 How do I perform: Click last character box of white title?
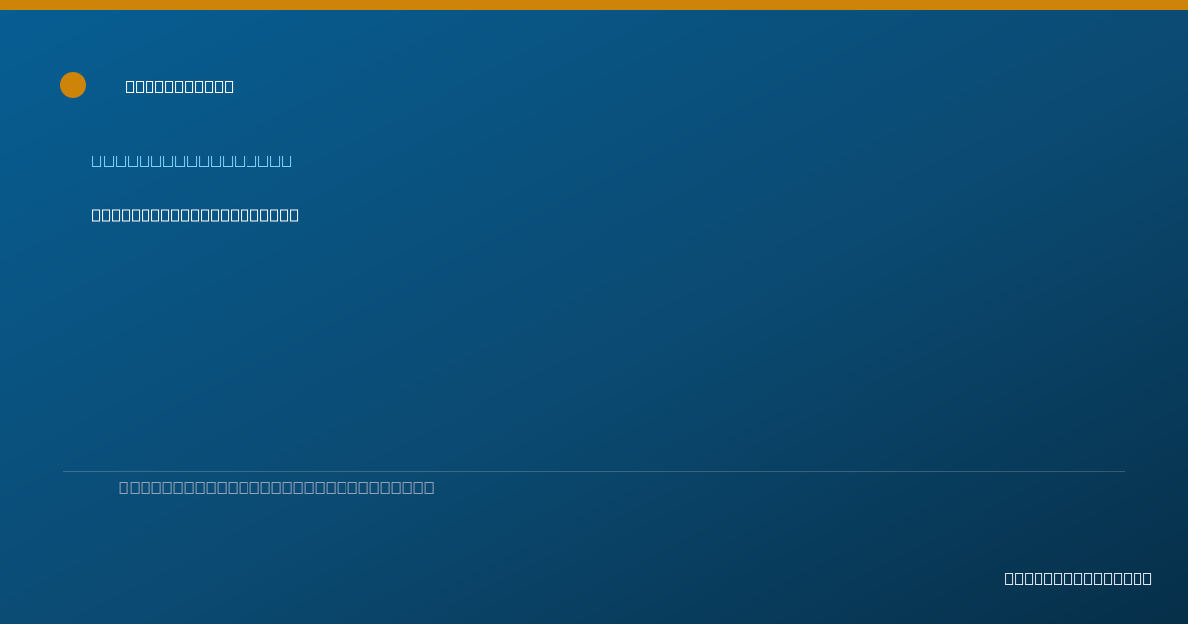pyautogui.click(x=229, y=86)
